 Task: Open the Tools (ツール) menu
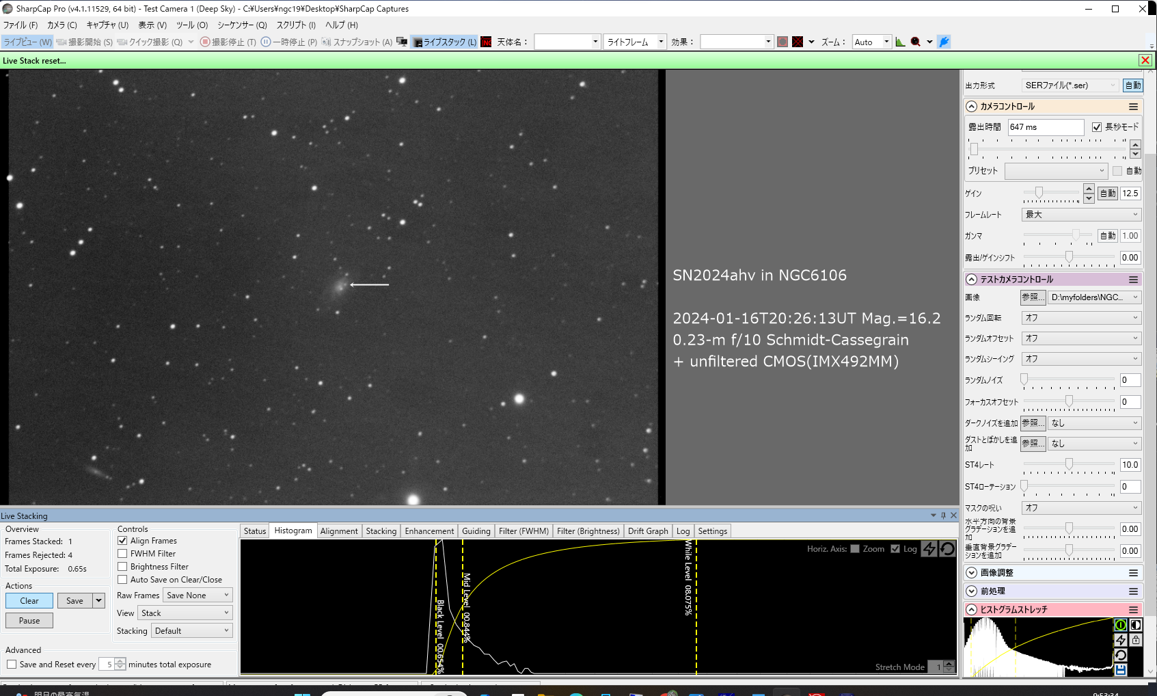192,25
